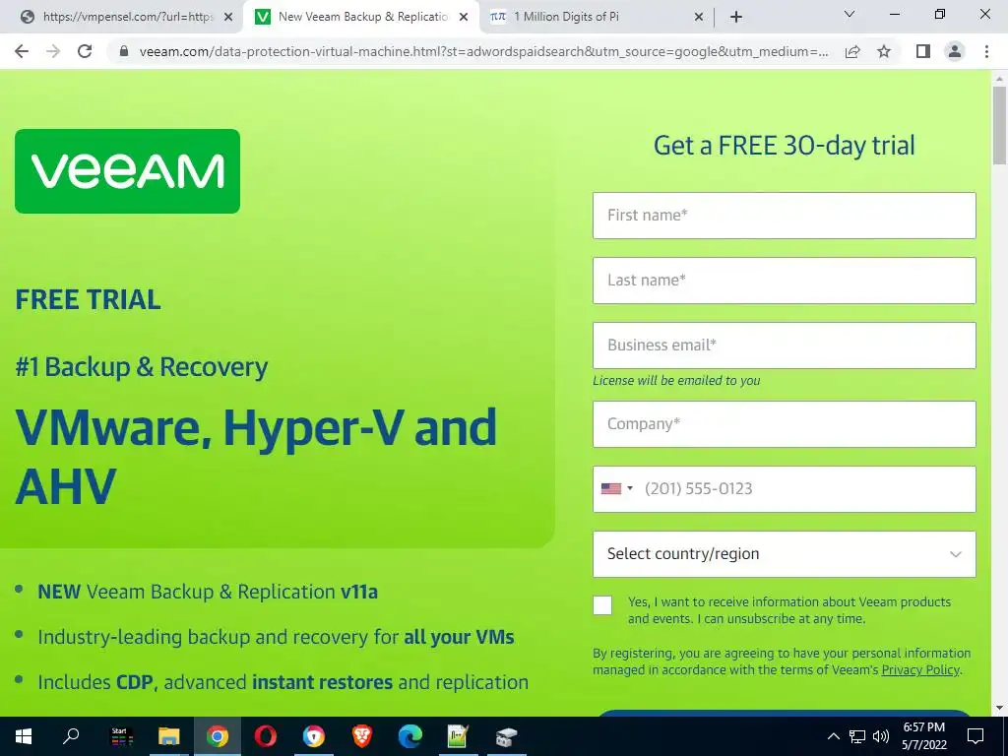
Task: Open Select country/region dropdown
Action: pos(784,554)
